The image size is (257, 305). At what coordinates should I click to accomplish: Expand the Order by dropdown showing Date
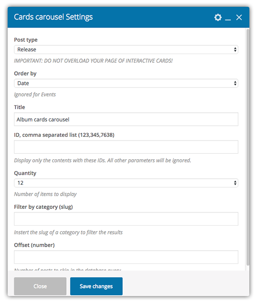126,83
